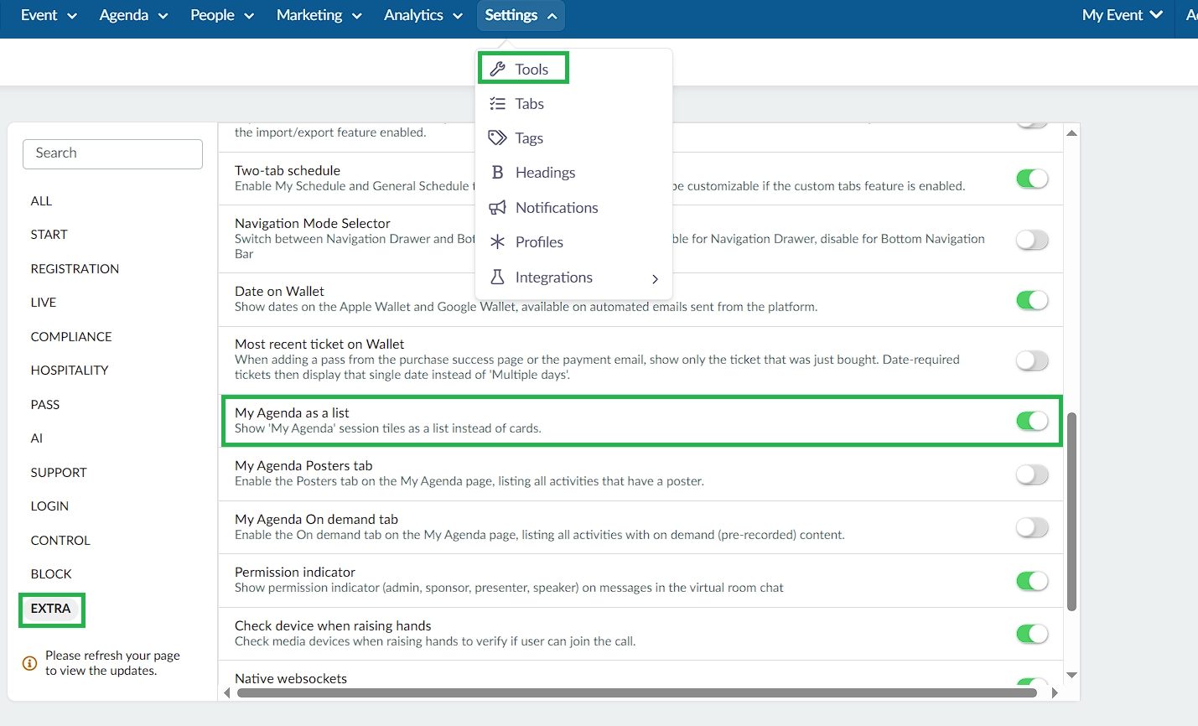
Task: Click the bold B icon beside Headings
Action: (497, 172)
